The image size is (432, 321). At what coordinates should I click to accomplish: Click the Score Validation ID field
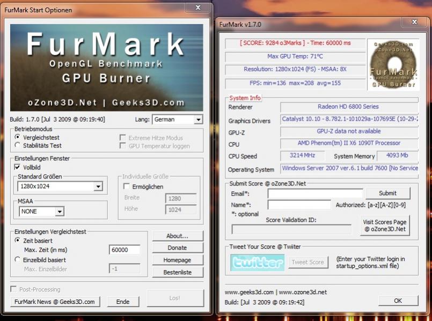[x=291, y=229]
